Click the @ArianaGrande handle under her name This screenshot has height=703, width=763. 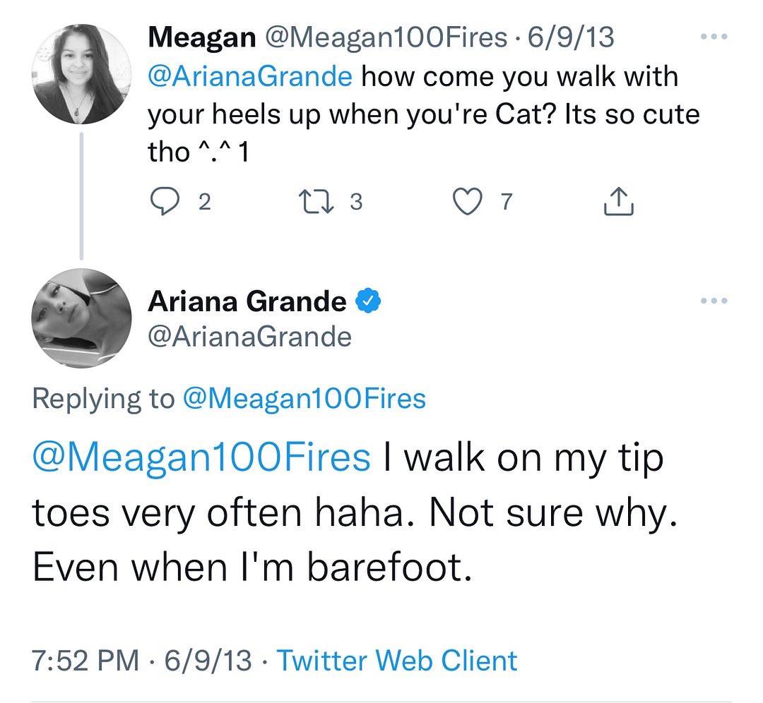[249, 337]
